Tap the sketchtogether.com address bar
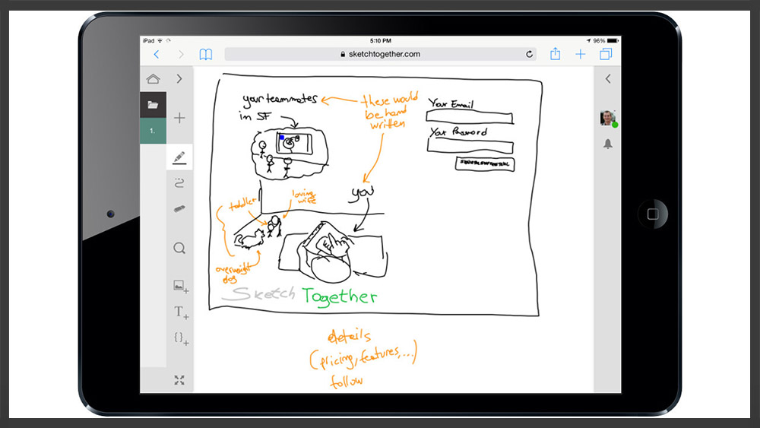Image resolution: width=760 pixels, height=428 pixels. point(380,54)
